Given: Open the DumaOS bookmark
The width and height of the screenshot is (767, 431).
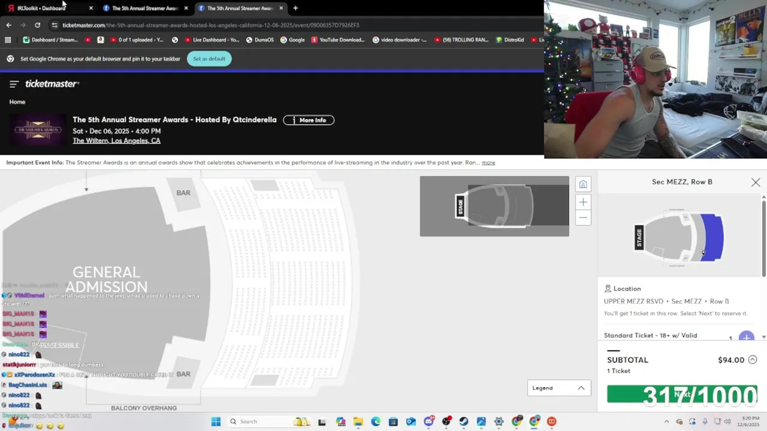Looking at the screenshot, I should coord(259,40).
